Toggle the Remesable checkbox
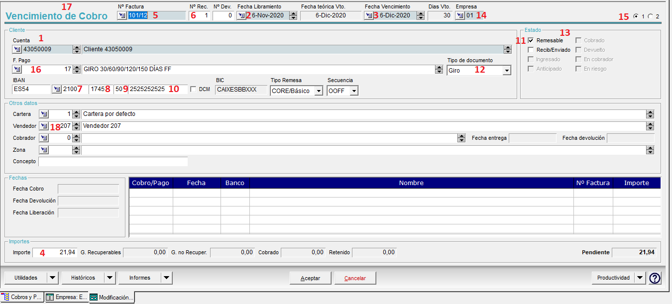Screen dimensions: 672x304 coord(531,40)
